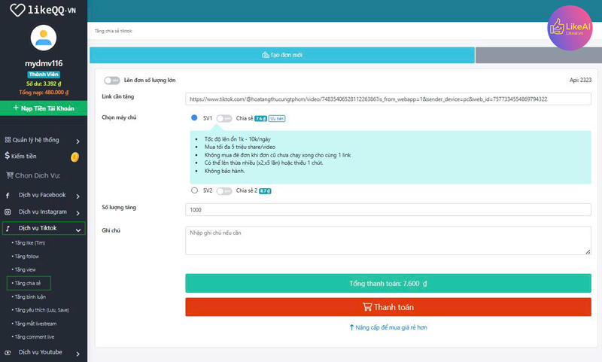Screen dimensions: 602x362
Task: Click the TikTok music note icon
Action: (x=8, y=228)
